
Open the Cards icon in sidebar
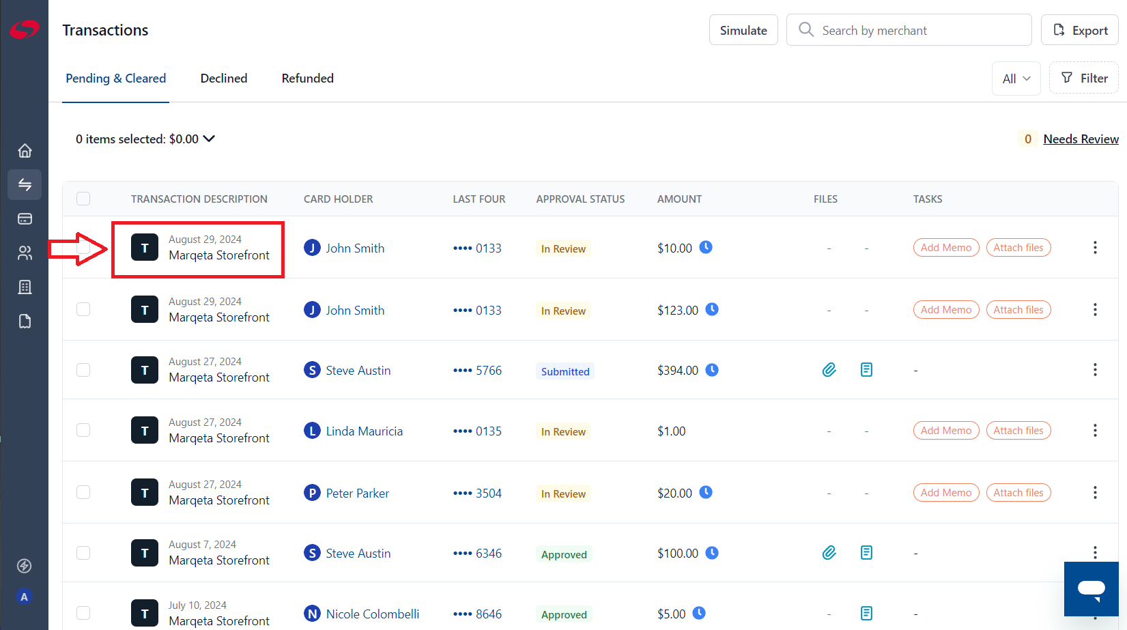click(25, 218)
